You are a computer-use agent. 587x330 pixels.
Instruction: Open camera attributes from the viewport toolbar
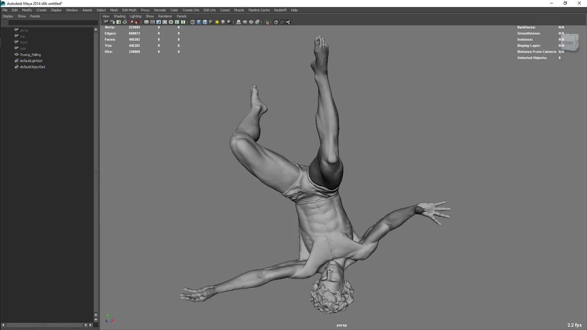[x=112, y=22]
